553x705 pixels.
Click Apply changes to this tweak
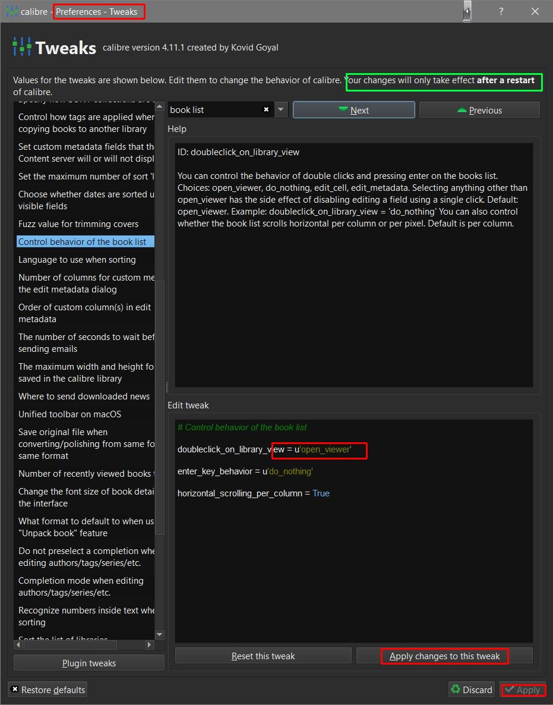click(444, 656)
